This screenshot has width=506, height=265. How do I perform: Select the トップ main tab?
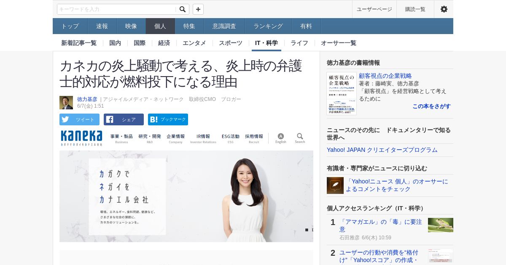coord(70,26)
